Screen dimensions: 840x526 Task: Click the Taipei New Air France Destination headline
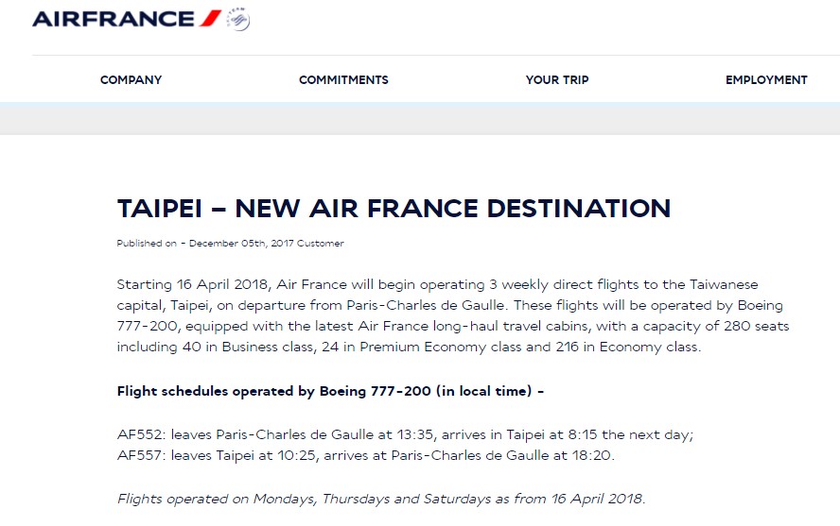pyautogui.click(x=394, y=209)
